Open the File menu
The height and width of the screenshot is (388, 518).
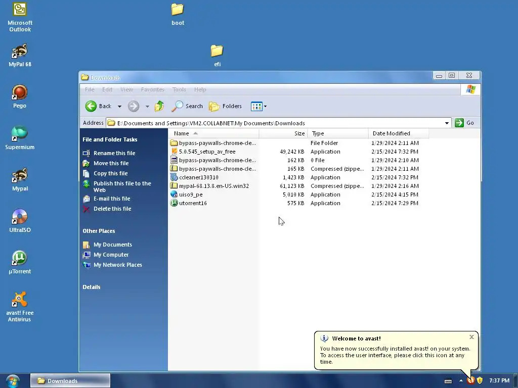coord(90,89)
